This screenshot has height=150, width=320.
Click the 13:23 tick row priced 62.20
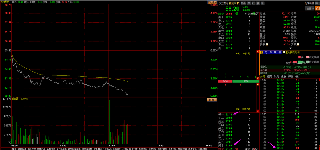(x=289, y=80)
